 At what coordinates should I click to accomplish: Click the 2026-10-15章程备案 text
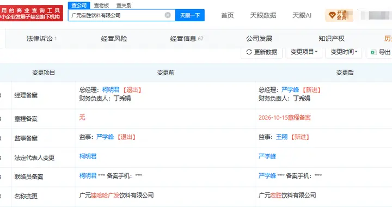(285, 118)
